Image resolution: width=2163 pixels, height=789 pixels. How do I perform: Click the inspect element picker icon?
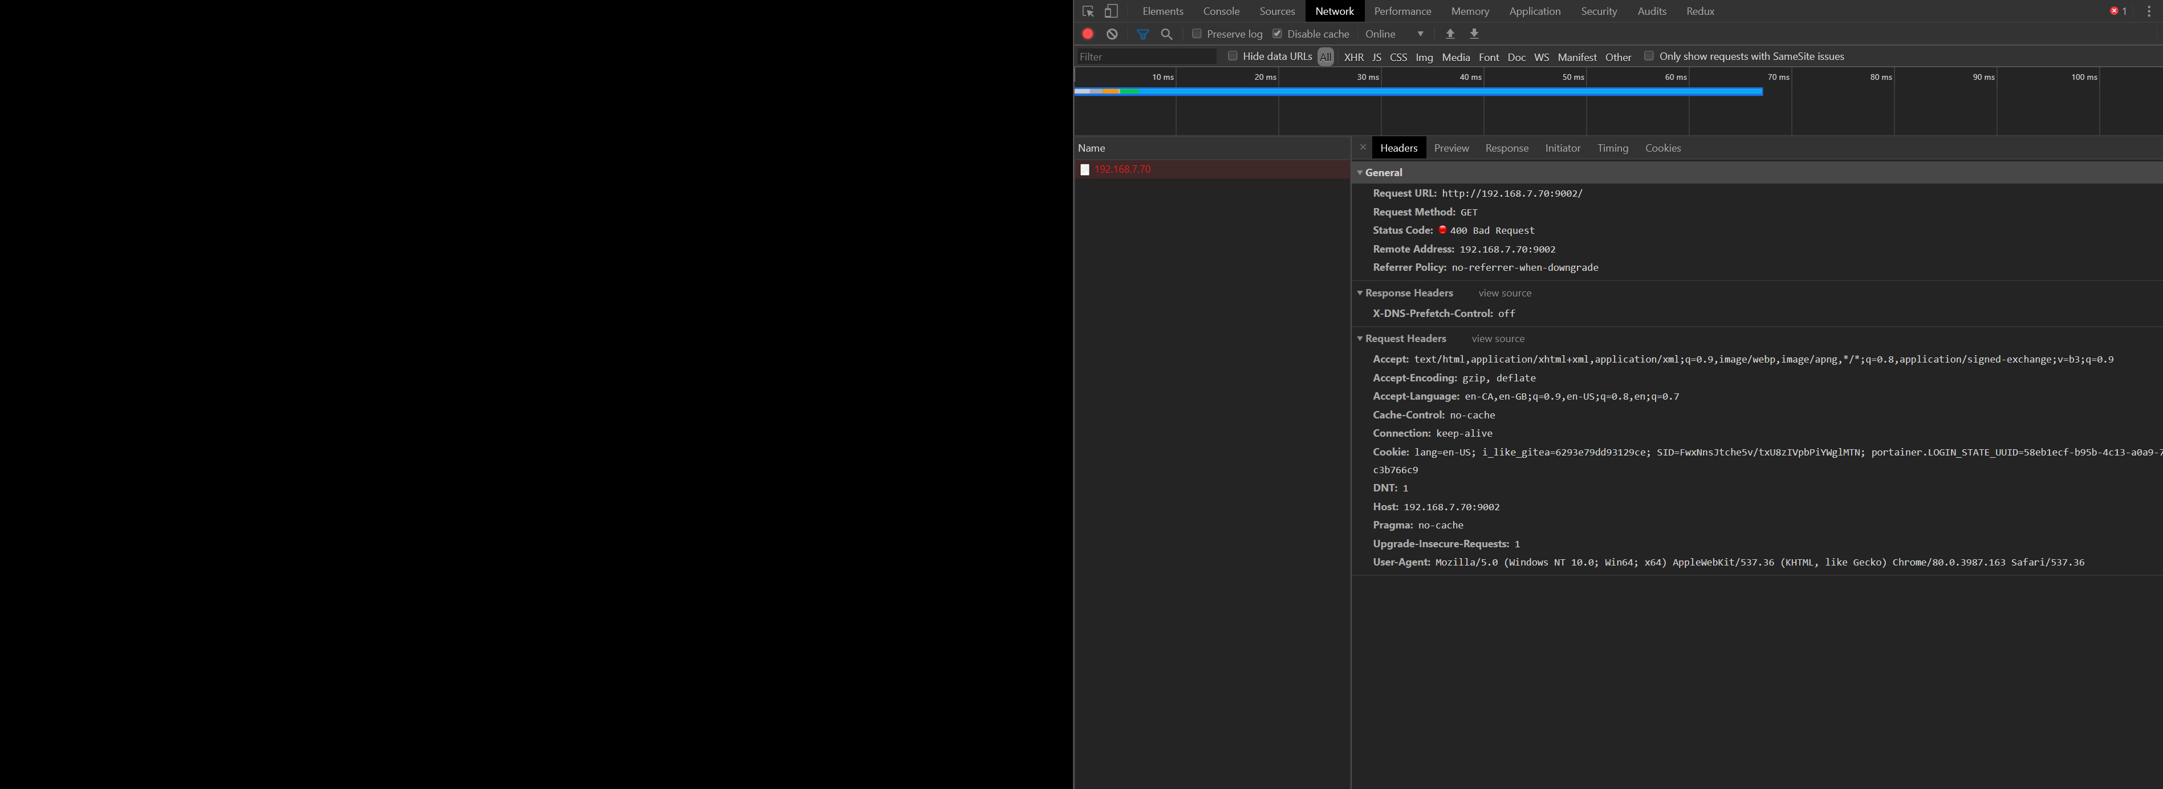pyautogui.click(x=1087, y=11)
